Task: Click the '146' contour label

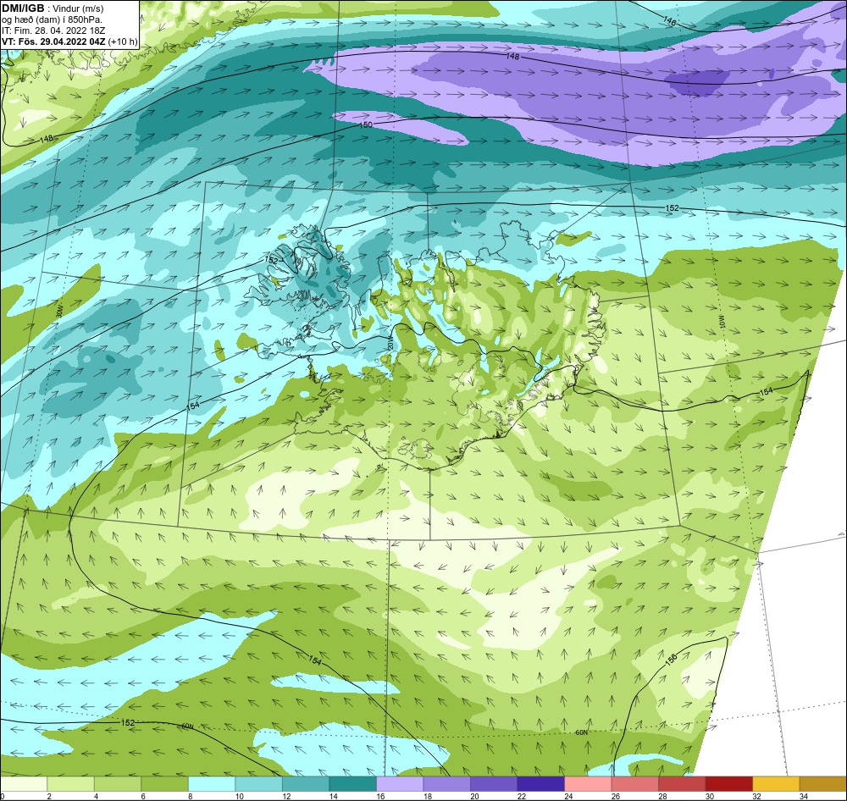Action: click(x=669, y=21)
